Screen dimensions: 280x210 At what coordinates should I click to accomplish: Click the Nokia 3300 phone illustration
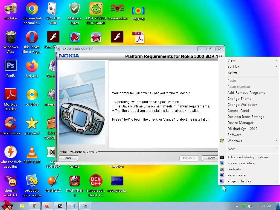click(82, 119)
